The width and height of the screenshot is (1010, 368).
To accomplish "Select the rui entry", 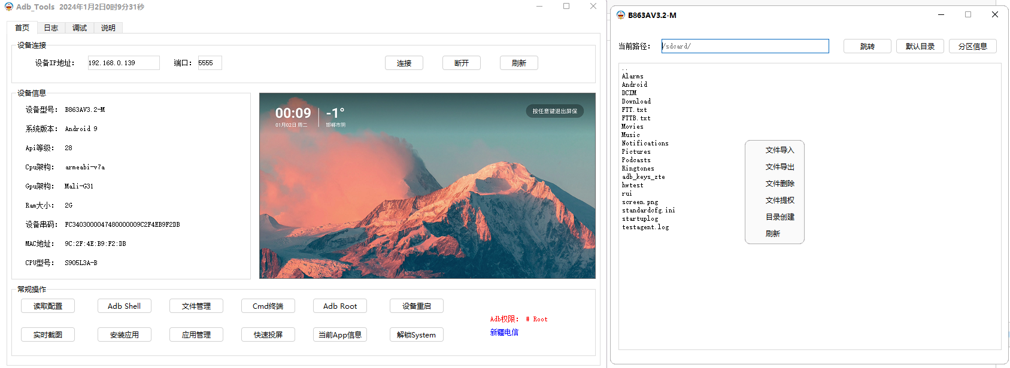I will point(627,193).
